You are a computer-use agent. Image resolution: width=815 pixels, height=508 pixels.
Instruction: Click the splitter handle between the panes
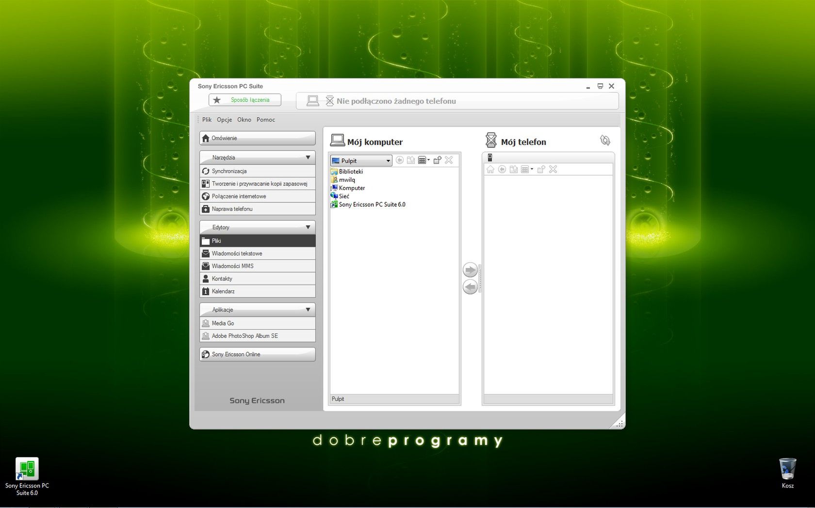click(480, 279)
